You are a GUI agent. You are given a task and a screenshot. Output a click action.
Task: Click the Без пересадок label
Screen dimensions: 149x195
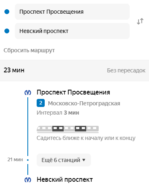point(126,70)
